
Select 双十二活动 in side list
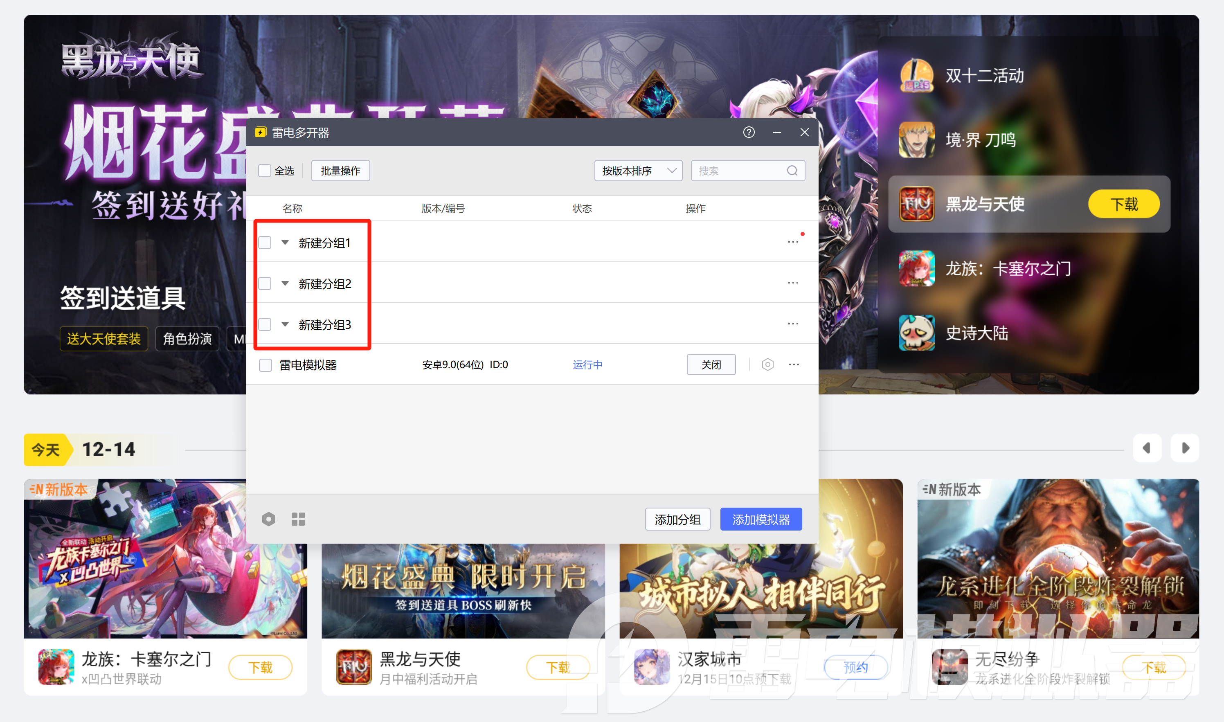(984, 76)
